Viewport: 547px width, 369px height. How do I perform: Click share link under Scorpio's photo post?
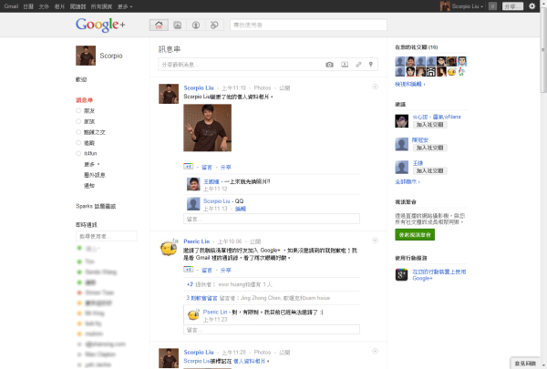[225, 168]
